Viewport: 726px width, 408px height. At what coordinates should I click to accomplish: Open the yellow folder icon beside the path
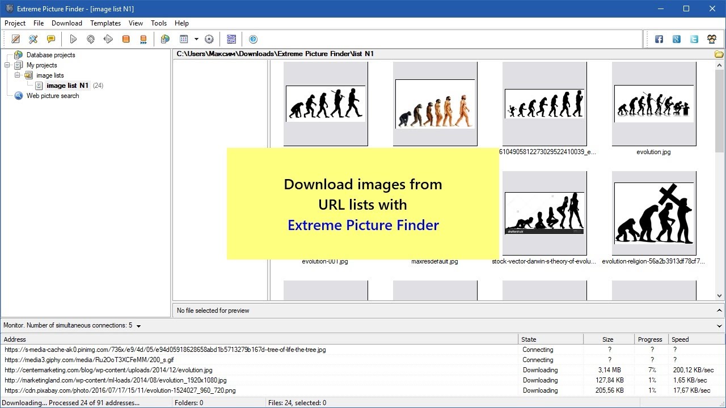point(719,54)
